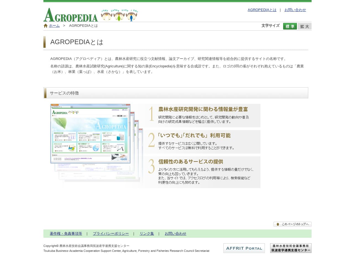Set font size to 標準
Screen dimensions: 355x256
290,26
